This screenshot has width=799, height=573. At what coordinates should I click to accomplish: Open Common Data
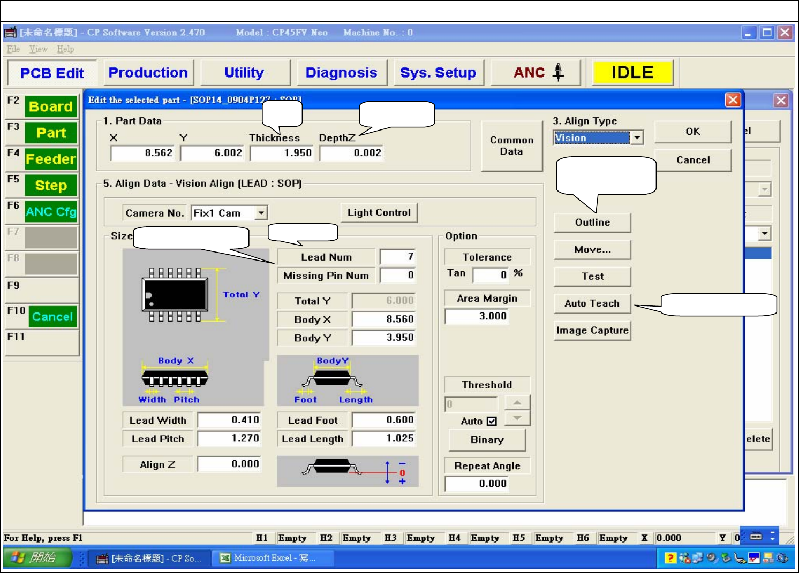(512, 146)
